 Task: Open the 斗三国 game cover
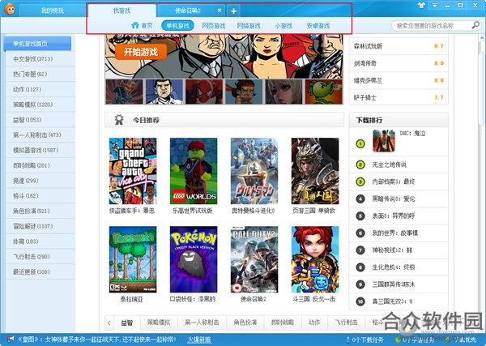tap(315, 259)
